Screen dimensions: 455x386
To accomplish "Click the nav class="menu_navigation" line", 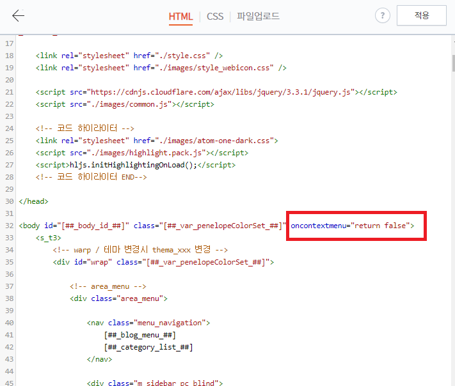I will 148,323.
